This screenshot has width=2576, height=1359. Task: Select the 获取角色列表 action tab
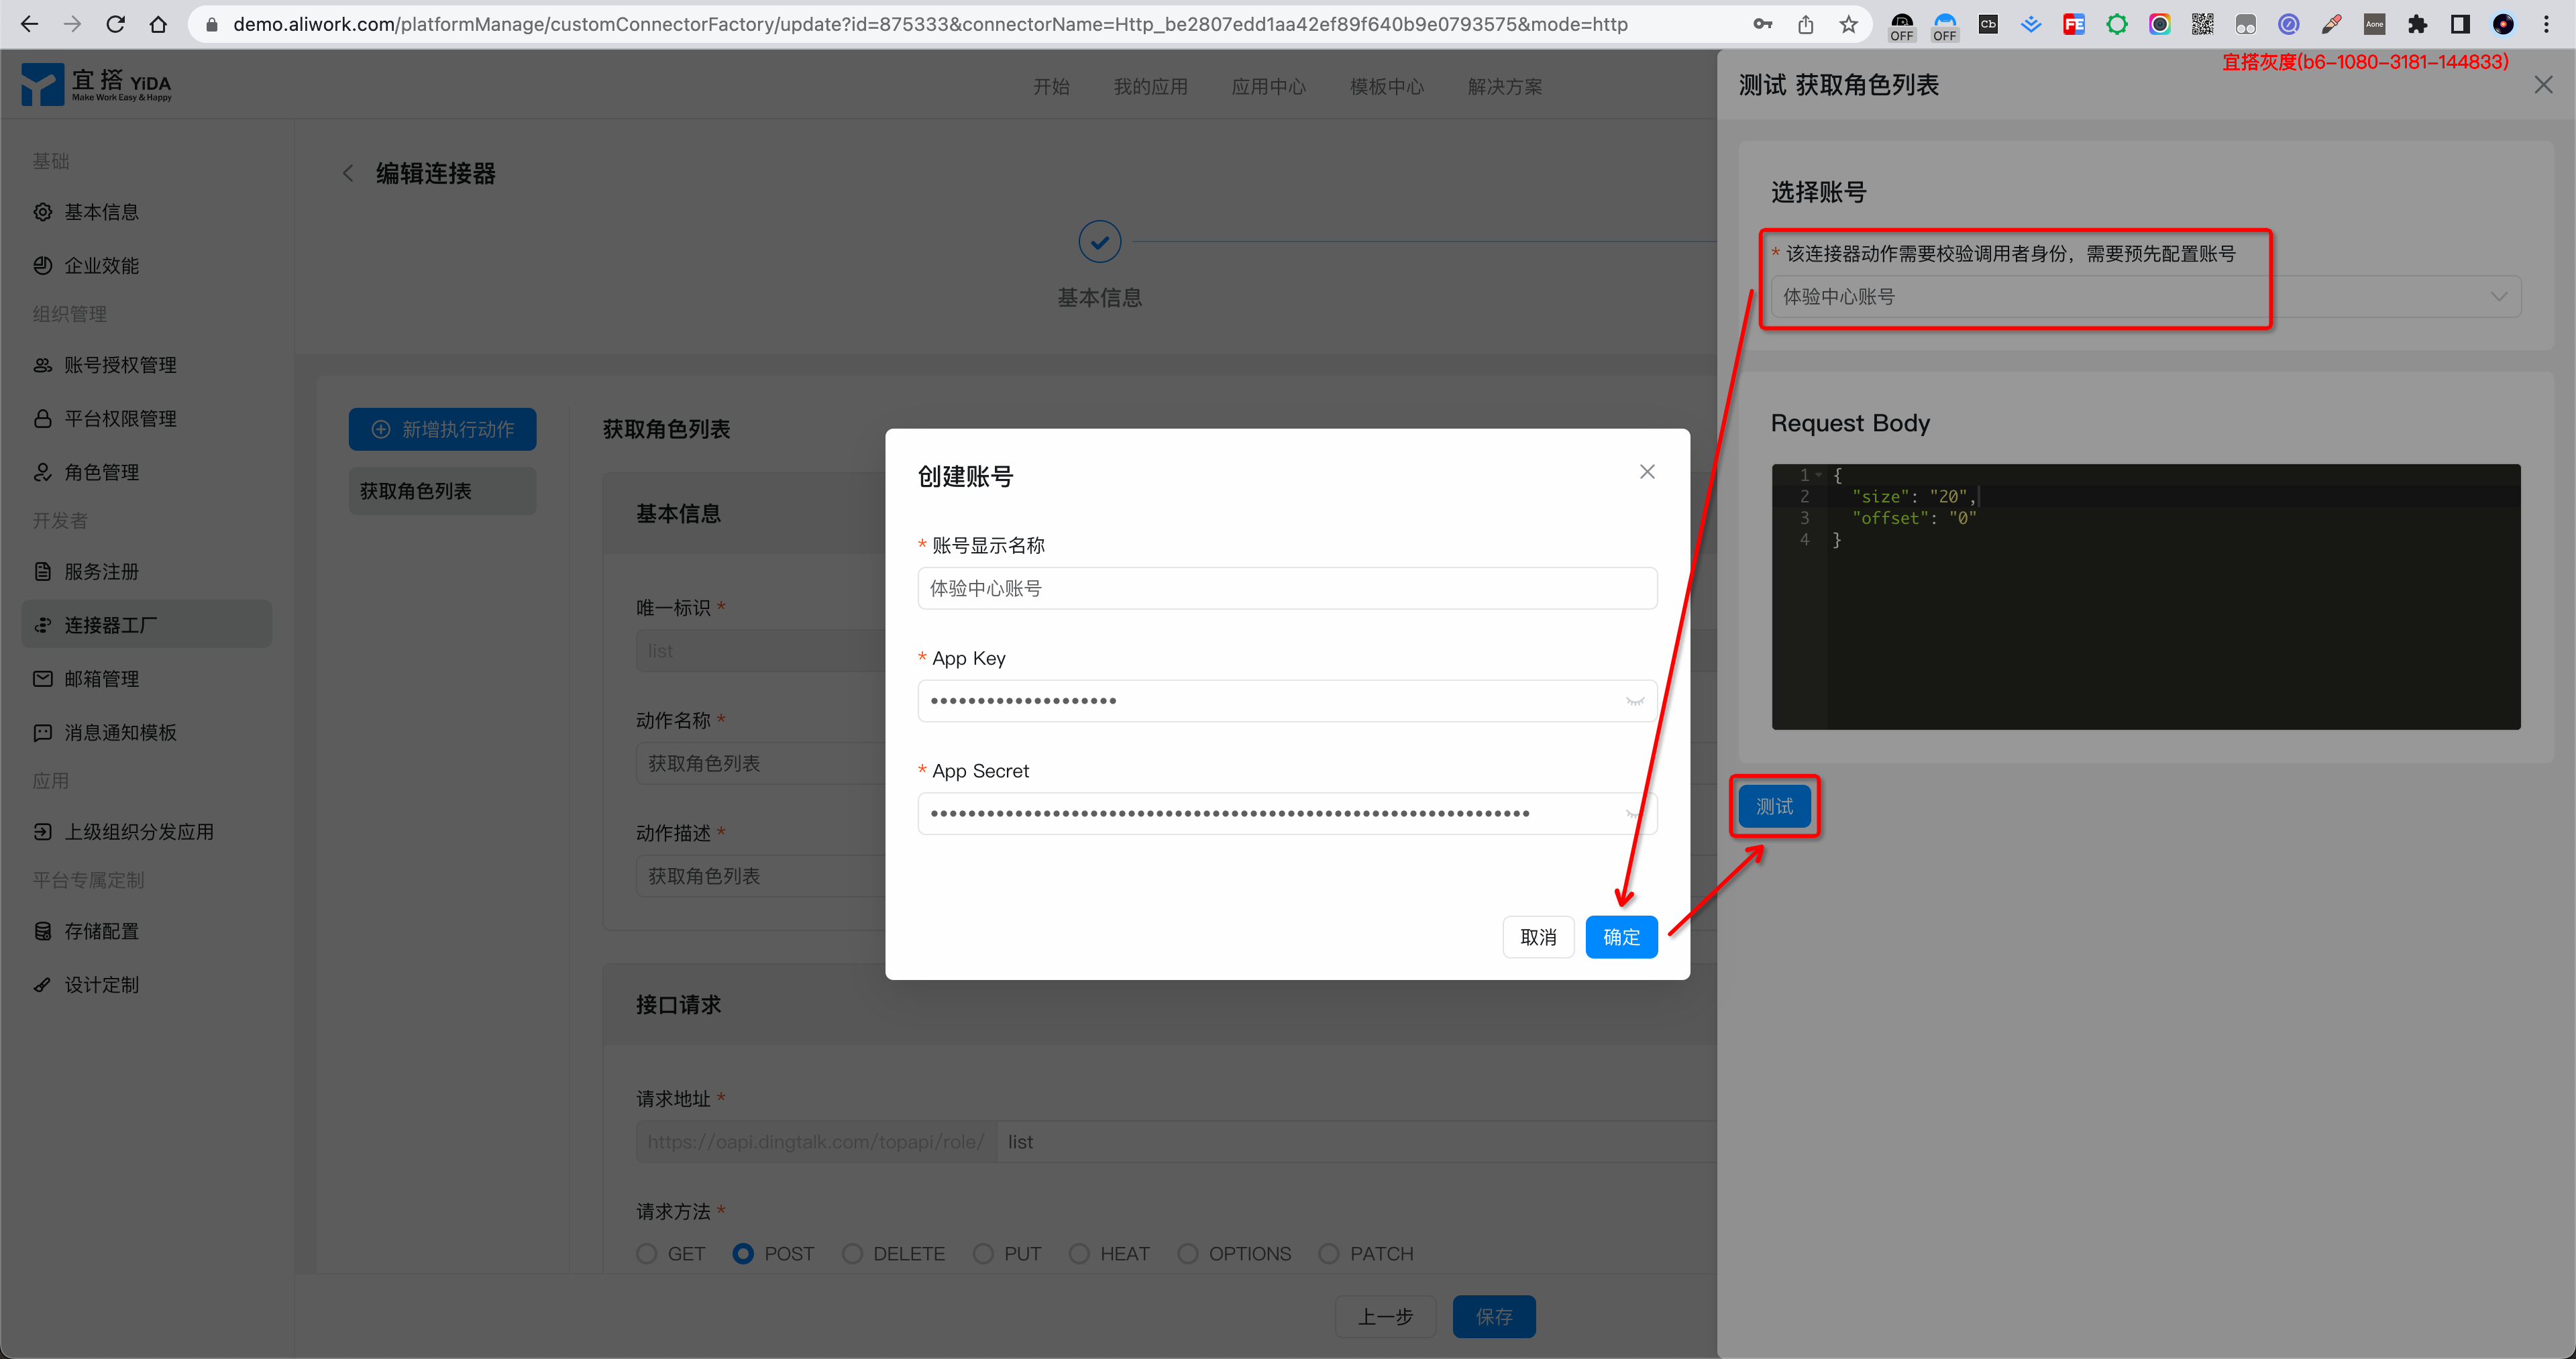pyautogui.click(x=442, y=491)
